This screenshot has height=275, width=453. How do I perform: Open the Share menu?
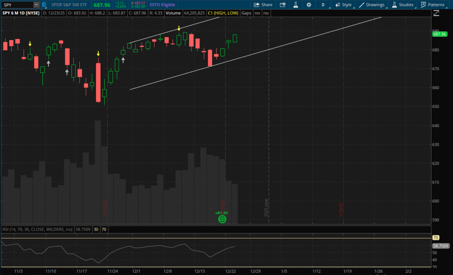click(263, 5)
